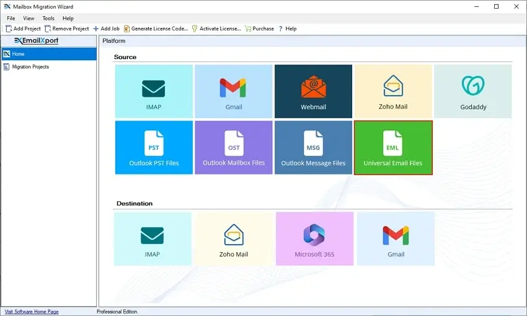Open Help from the toolbar
527x316 pixels.
pos(288,29)
